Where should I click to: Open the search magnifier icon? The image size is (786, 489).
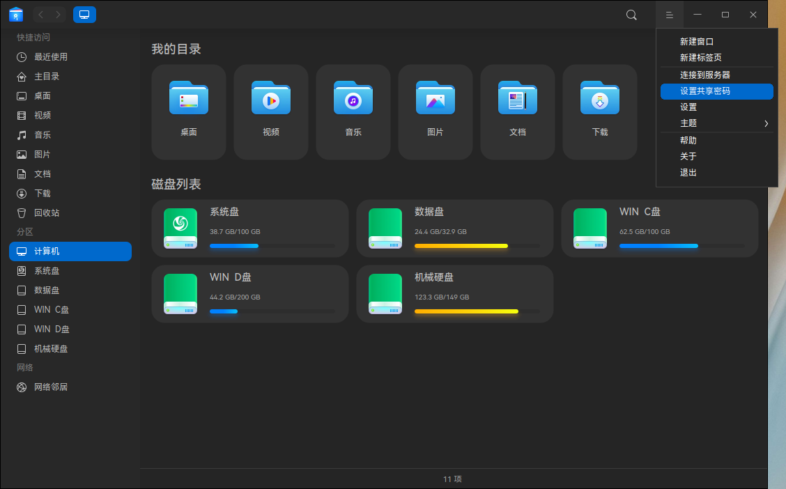tap(631, 15)
